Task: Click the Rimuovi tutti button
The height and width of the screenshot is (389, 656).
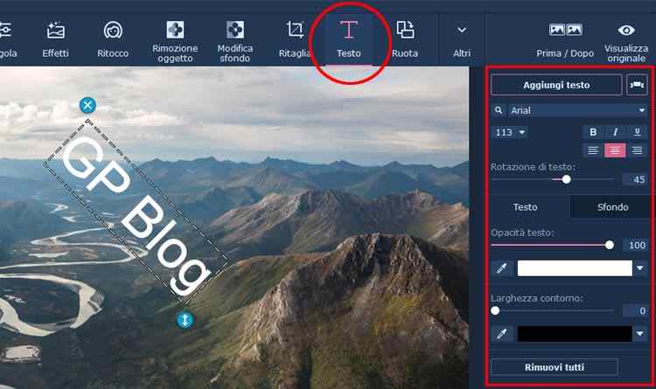Action: tap(555, 367)
